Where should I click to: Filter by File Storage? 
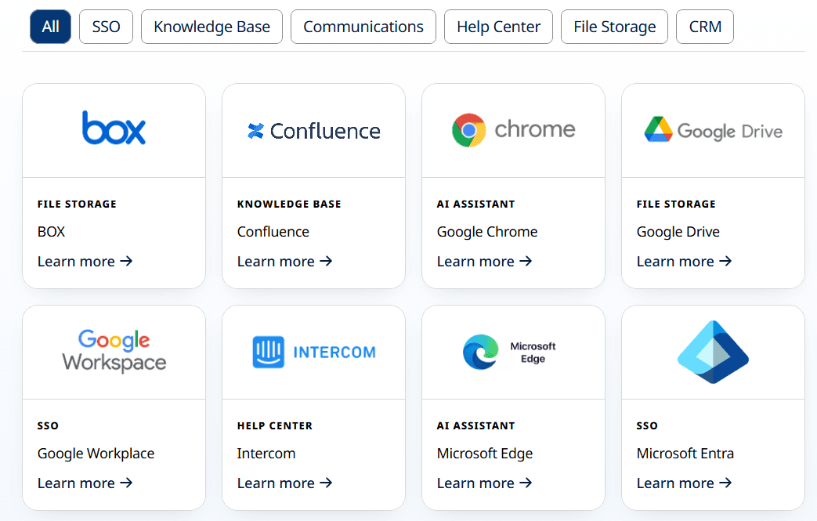[x=614, y=27]
